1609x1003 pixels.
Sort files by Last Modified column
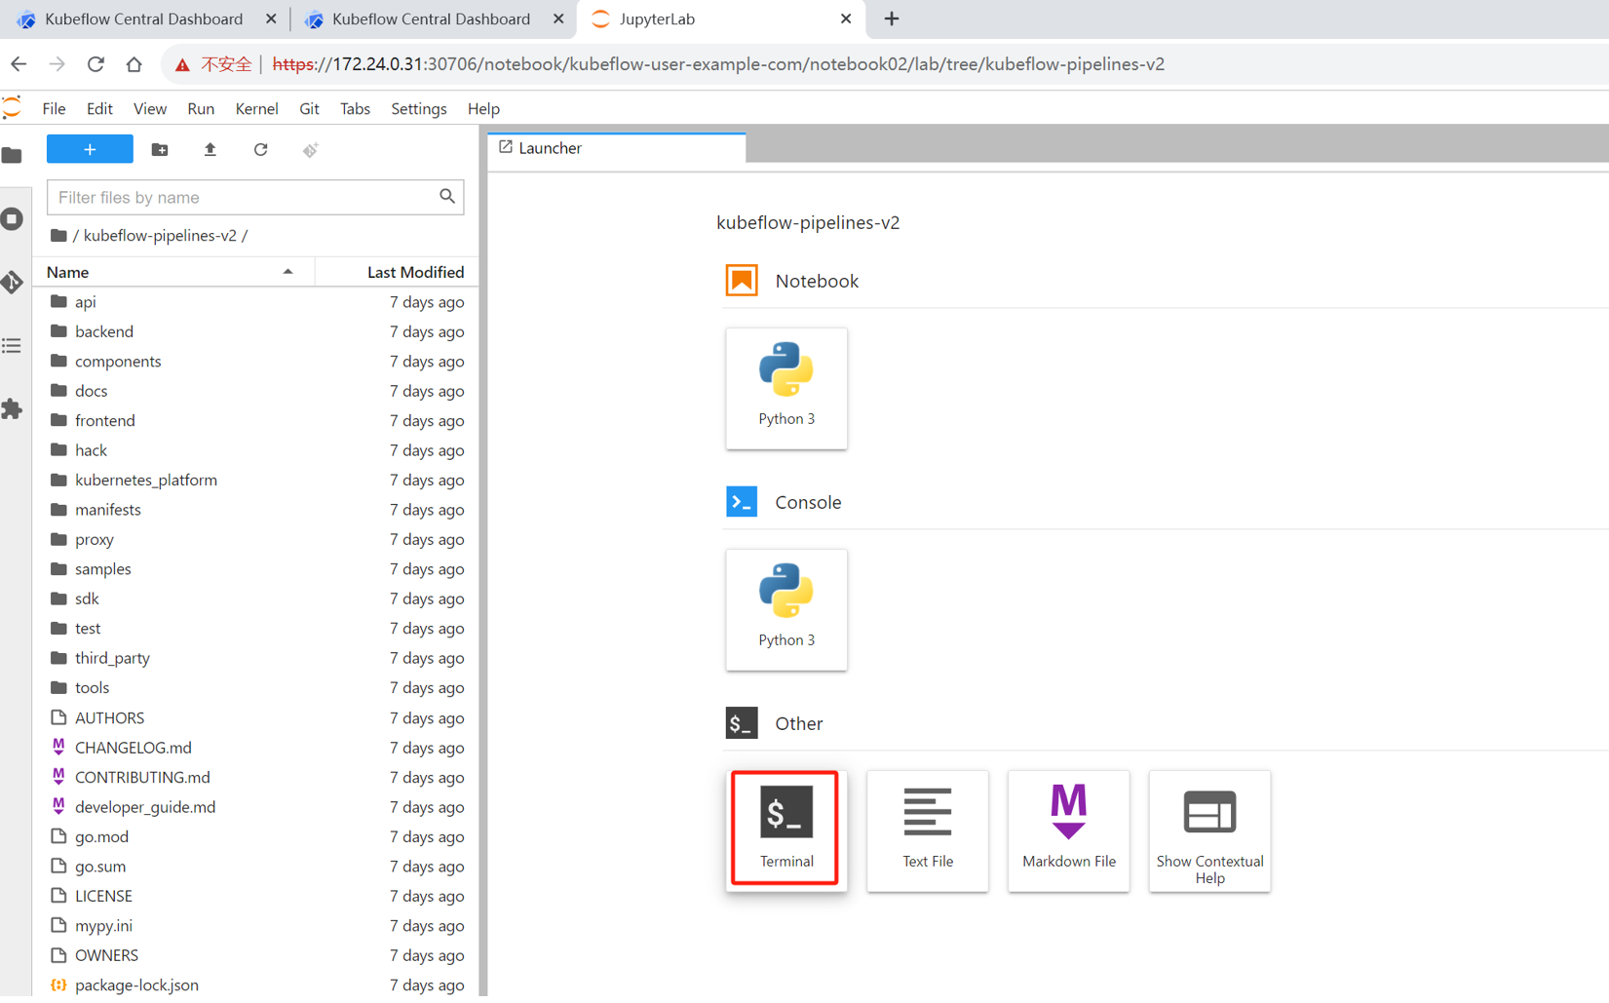coord(397,272)
